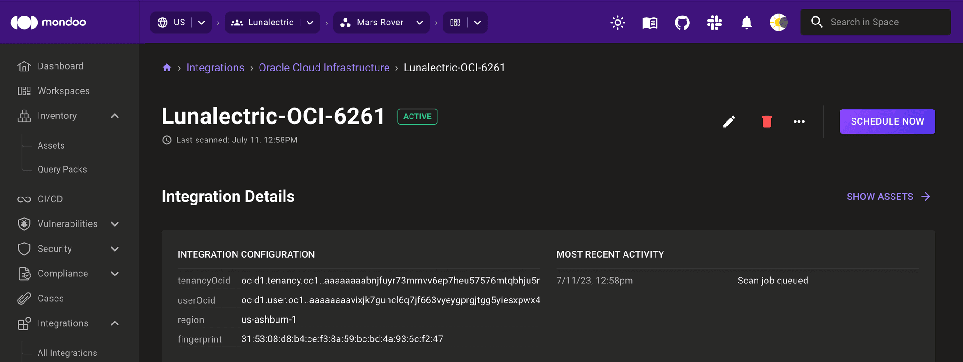The image size is (963, 362).
Task: Go to home via breadcrumb house icon
Action: coord(166,68)
